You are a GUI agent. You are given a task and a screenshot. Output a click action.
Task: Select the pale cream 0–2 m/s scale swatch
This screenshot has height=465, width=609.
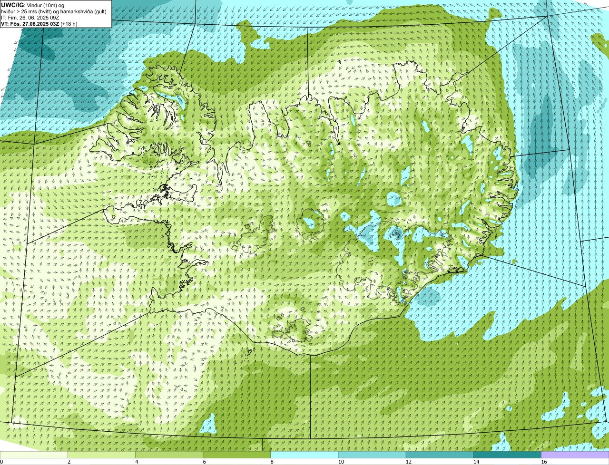coord(34,455)
